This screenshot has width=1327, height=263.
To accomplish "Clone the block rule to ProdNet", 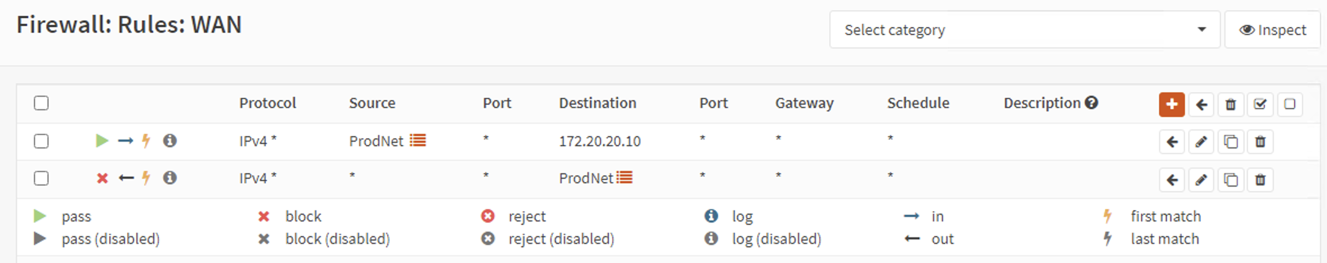I will [x=1231, y=180].
